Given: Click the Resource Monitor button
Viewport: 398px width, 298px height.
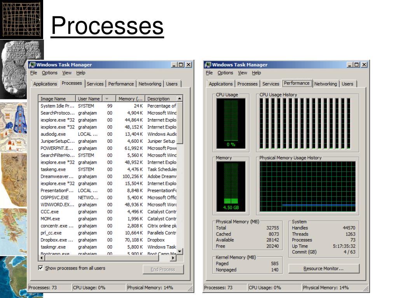Looking at the screenshot, I should [x=324, y=269].
